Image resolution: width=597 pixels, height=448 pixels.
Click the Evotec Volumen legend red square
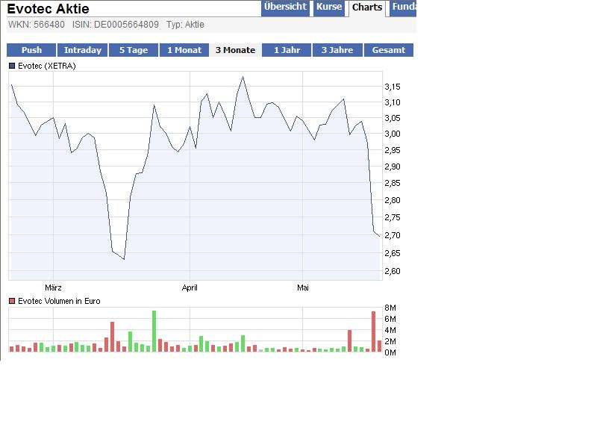[x=12, y=301]
